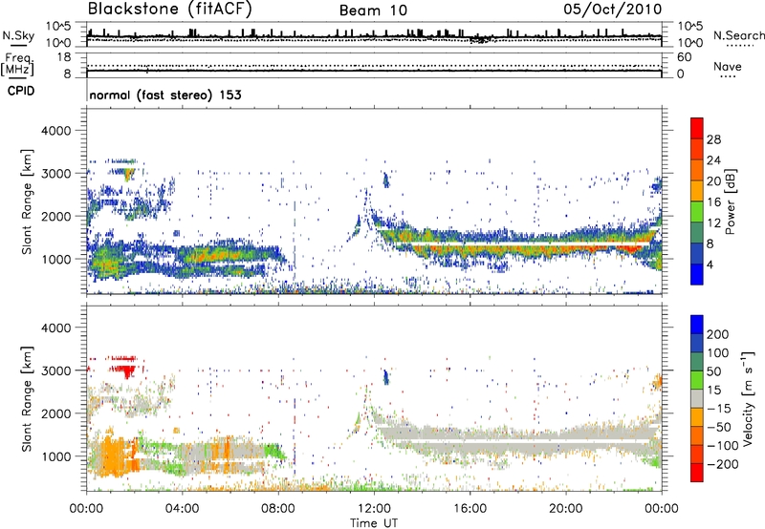
Task: Click the '00:00' tick at the axis start
Action: (x=86, y=509)
